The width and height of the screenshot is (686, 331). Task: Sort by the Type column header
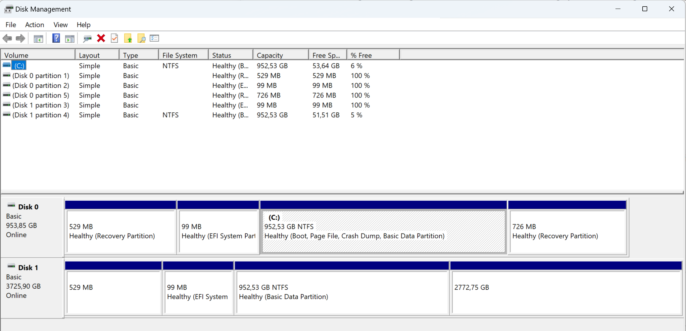pyautogui.click(x=139, y=55)
